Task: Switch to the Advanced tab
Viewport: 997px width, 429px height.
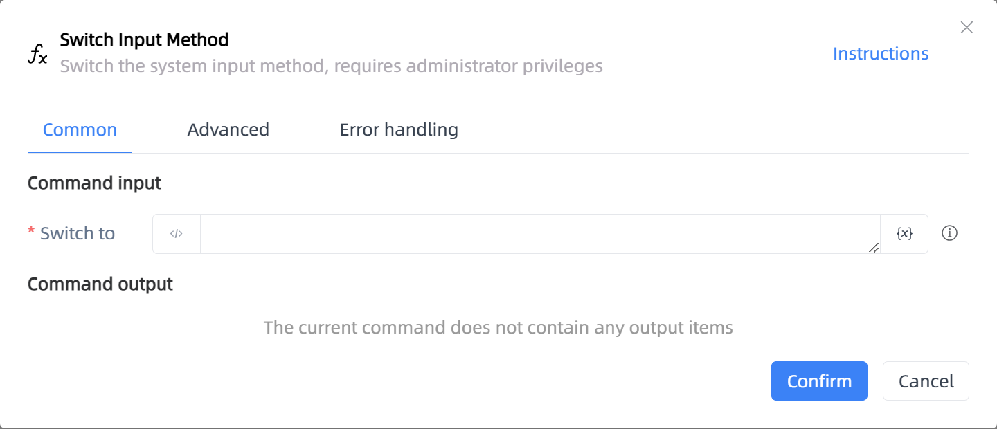Action: (228, 129)
